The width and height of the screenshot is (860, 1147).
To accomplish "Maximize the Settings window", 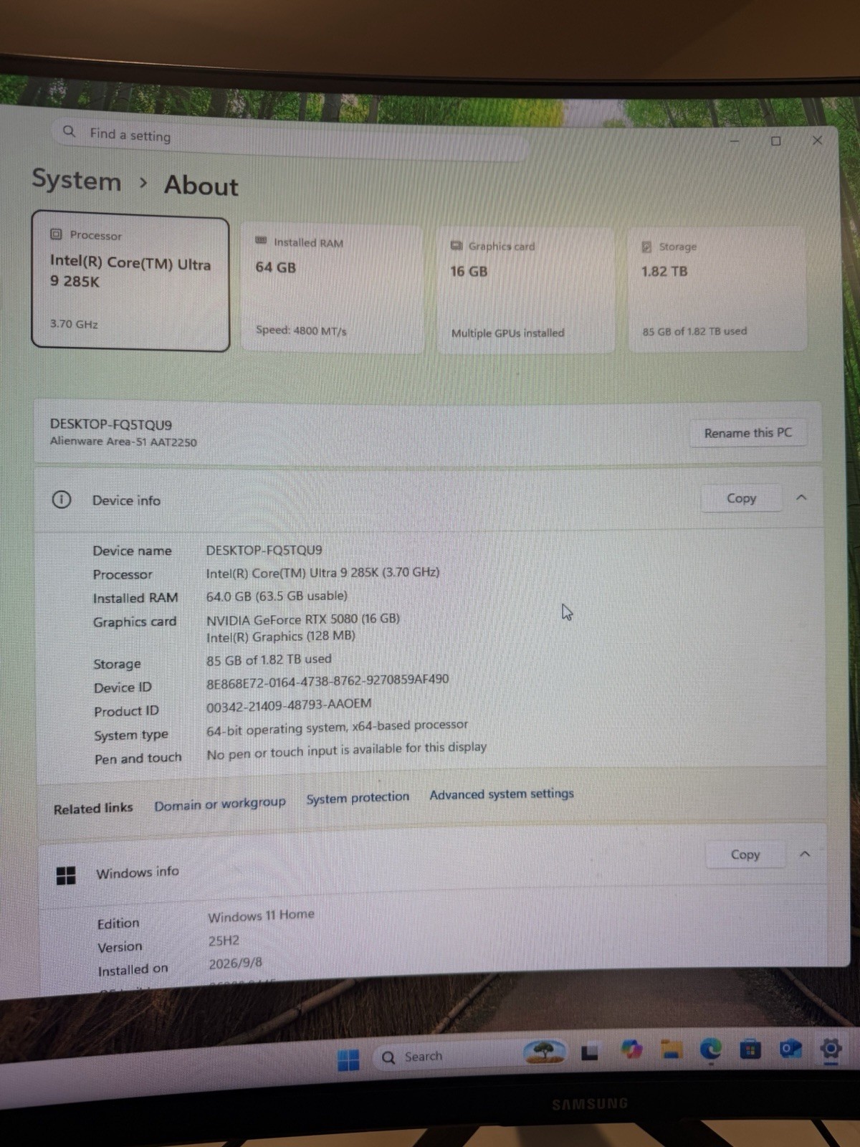I will click(x=775, y=141).
